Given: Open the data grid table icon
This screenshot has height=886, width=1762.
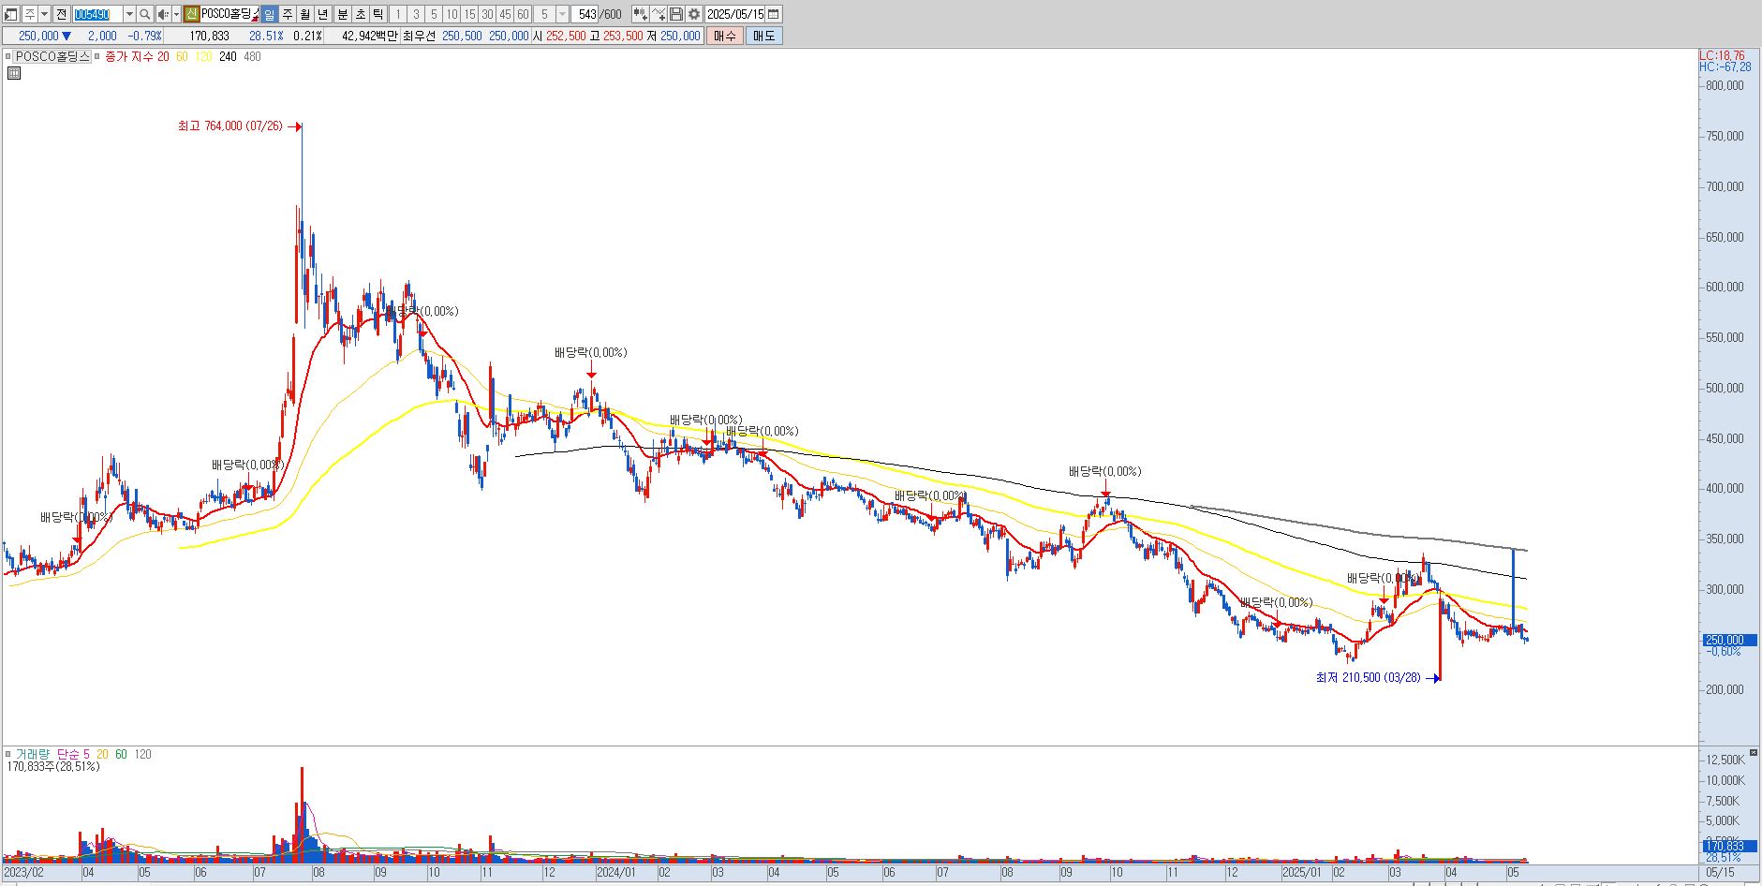Looking at the screenshot, I should click(x=14, y=72).
